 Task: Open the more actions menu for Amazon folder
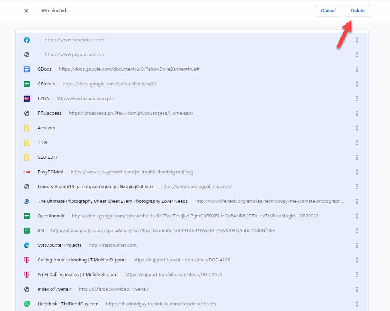357,128
